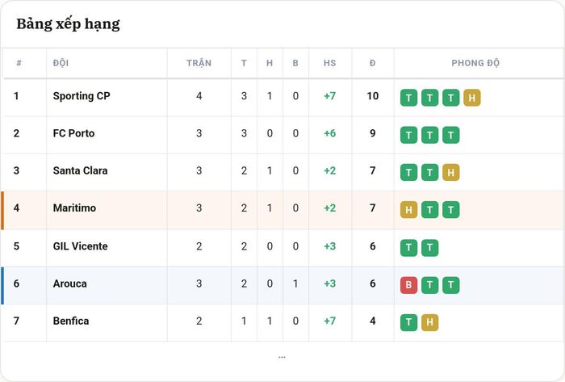Click Benfica's green T form badge
Viewport: 565px width, 382px height.
point(408,322)
